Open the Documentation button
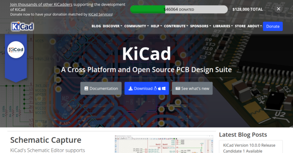This screenshot has height=153, width=293. coord(101,88)
